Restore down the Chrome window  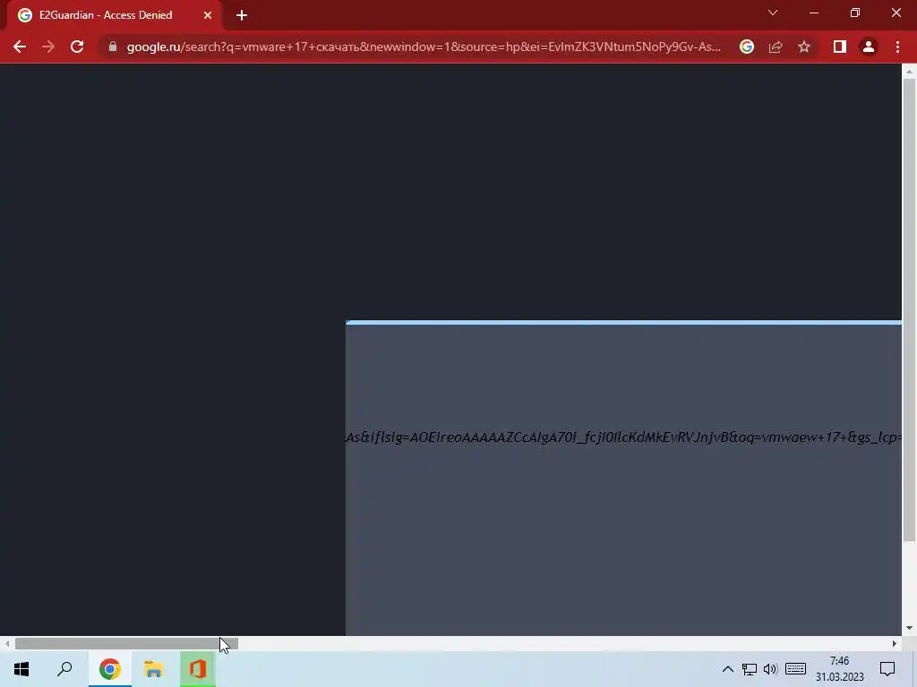coord(855,13)
